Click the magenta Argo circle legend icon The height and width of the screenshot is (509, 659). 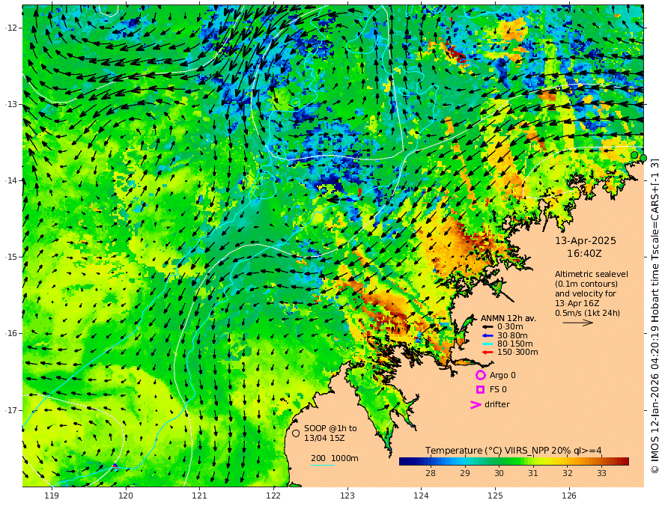pos(480,375)
